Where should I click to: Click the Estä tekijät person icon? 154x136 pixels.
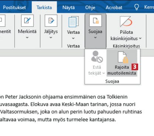pyautogui.click(x=97, y=57)
